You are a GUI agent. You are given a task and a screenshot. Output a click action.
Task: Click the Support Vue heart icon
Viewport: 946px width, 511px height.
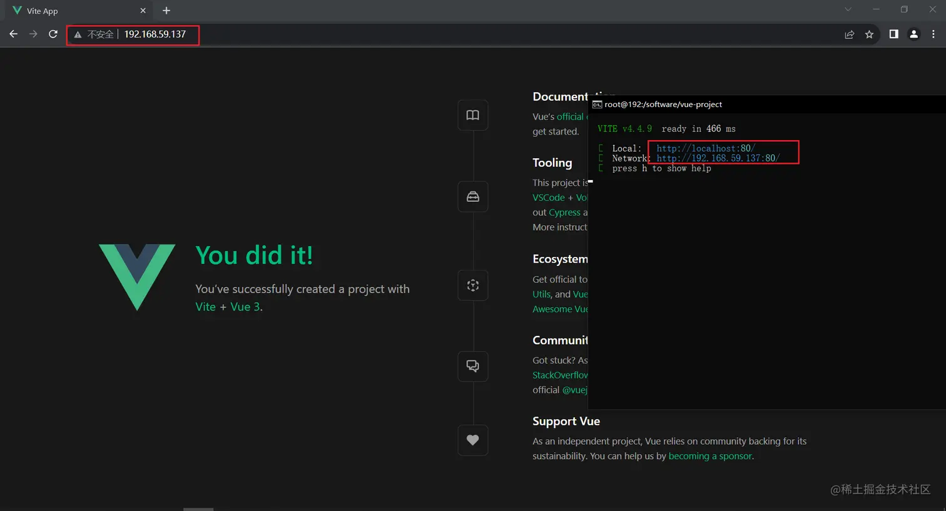click(472, 440)
